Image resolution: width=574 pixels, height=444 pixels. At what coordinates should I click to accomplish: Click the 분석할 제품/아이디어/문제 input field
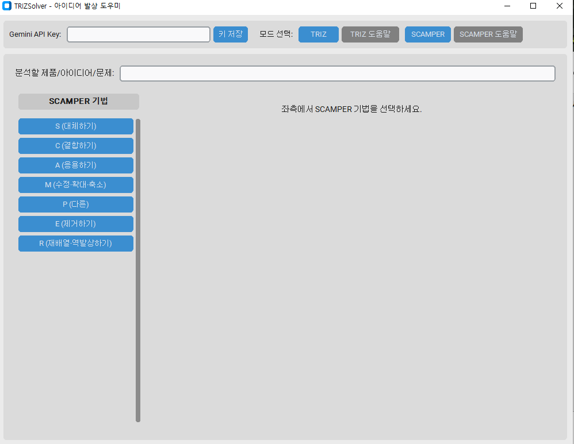pyautogui.click(x=338, y=74)
